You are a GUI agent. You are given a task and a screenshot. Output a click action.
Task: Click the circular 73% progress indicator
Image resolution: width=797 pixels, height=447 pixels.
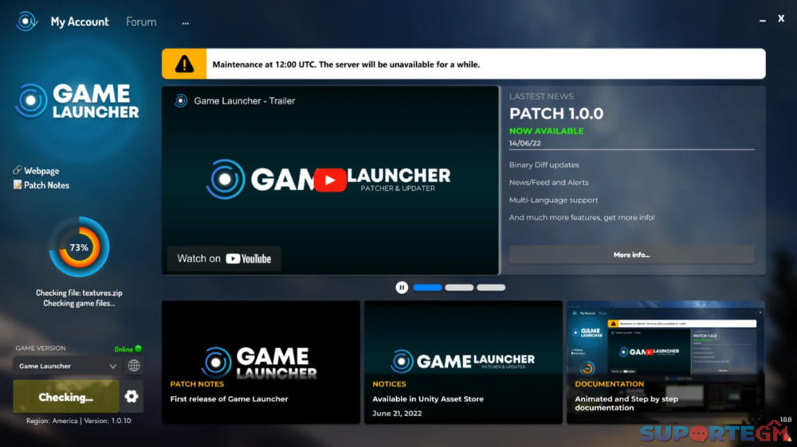click(x=79, y=247)
